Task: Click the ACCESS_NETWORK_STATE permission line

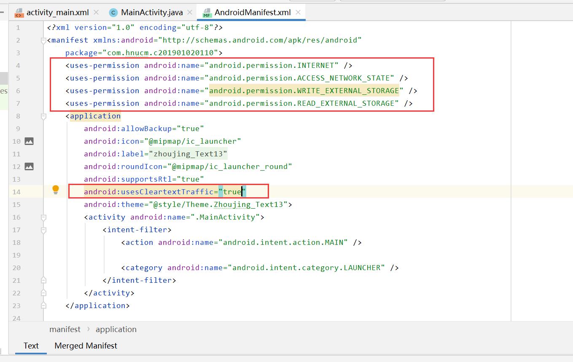Action: coord(237,78)
